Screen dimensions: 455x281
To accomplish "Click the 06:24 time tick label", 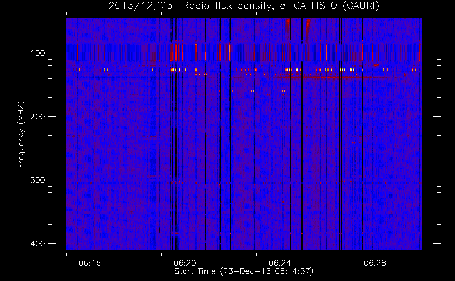I will [x=280, y=263].
